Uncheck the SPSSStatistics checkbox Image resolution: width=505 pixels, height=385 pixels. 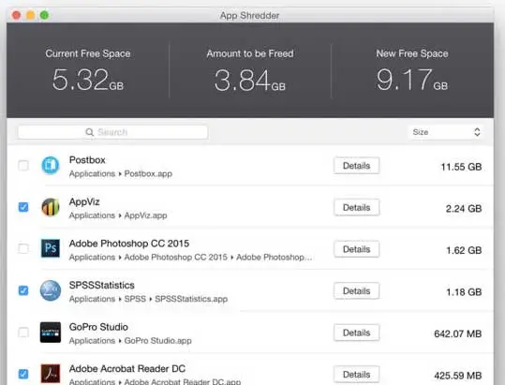(23, 290)
